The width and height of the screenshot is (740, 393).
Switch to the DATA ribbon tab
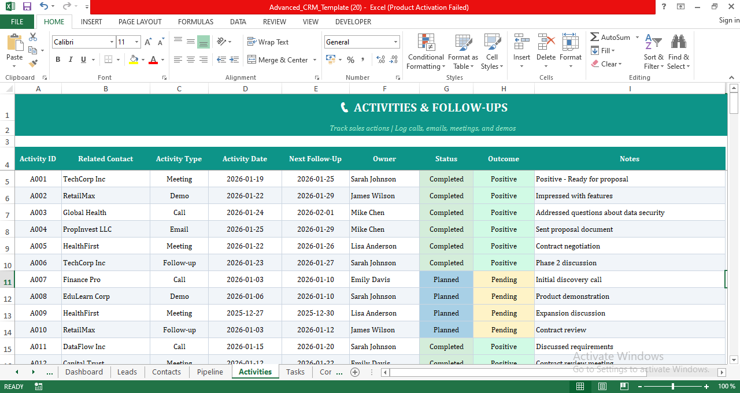[x=238, y=21]
